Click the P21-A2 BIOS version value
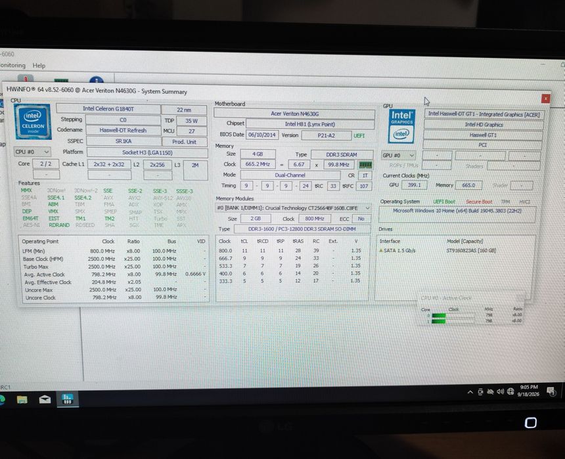Image resolution: width=565 pixels, height=459 pixels. click(x=326, y=135)
